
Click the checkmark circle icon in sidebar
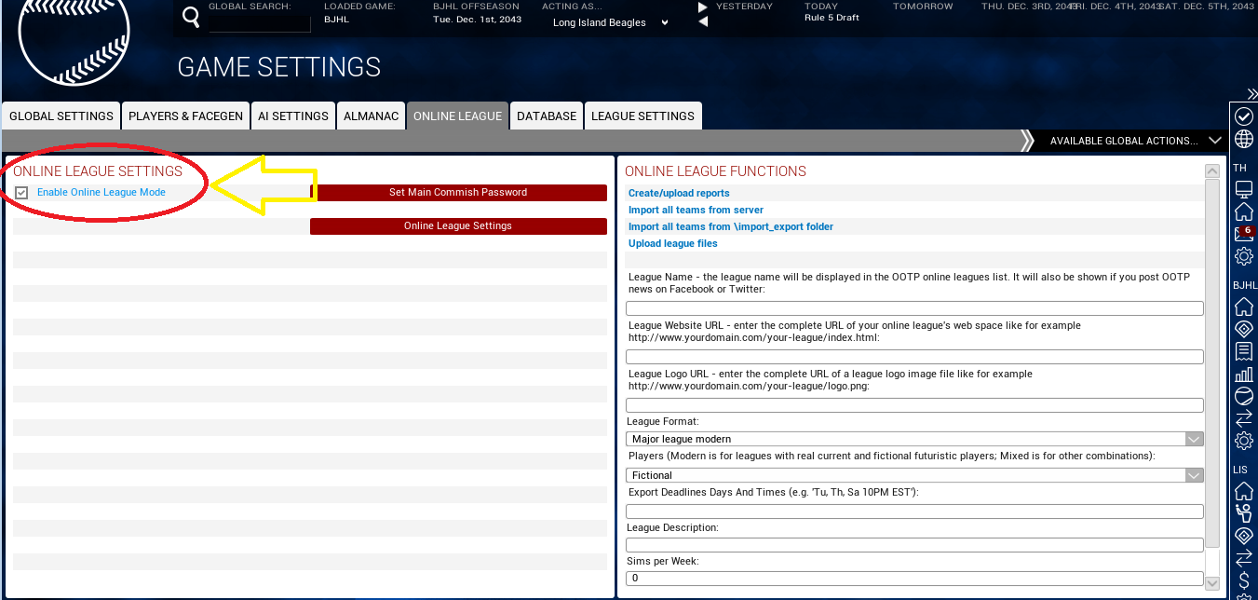pyautogui.click(x=1243, y=116)
